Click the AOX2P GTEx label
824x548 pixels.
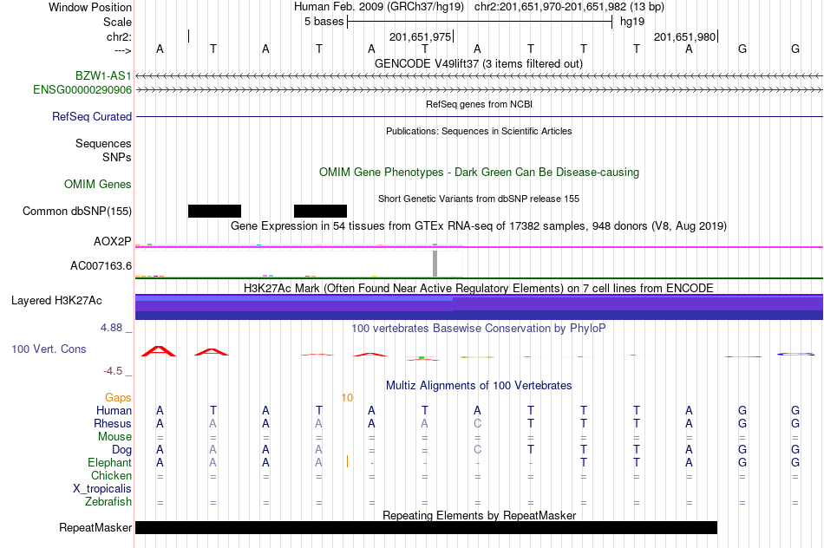point(112,242)
